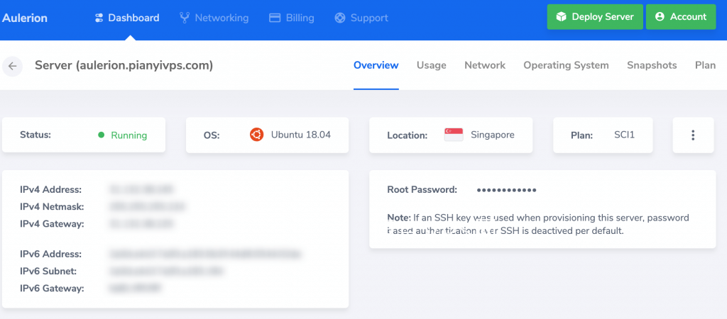Click the IPv6 Gateway label

[52, 289]
